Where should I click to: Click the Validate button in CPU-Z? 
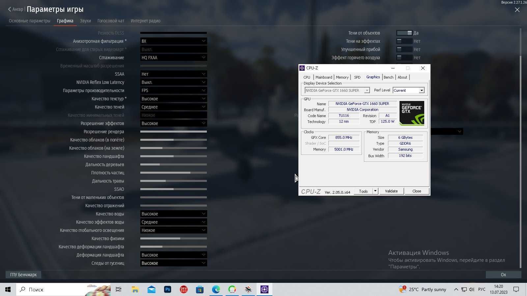coord(391,191)
